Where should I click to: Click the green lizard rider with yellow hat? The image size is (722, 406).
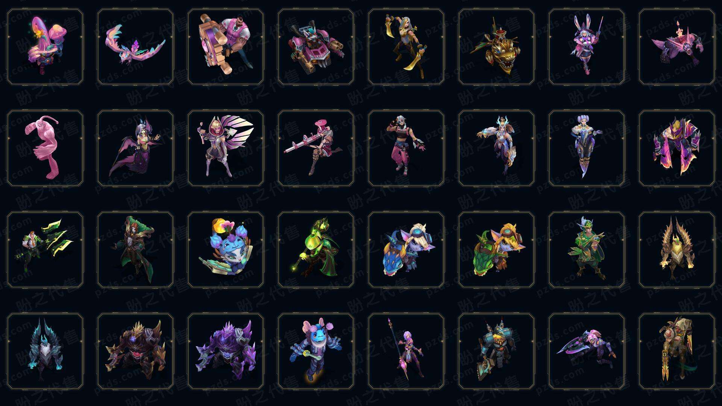[496, 250]
